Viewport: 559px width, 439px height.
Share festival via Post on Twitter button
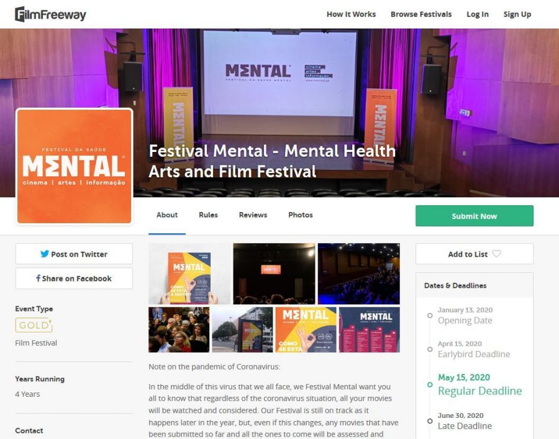click(74, 254)
